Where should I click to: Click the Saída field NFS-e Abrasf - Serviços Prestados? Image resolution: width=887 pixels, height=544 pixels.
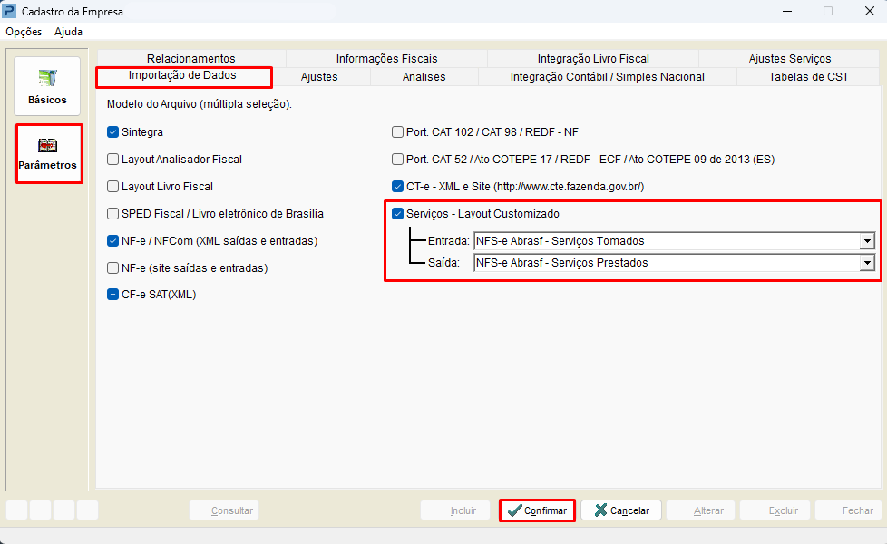tap(674, 263)
